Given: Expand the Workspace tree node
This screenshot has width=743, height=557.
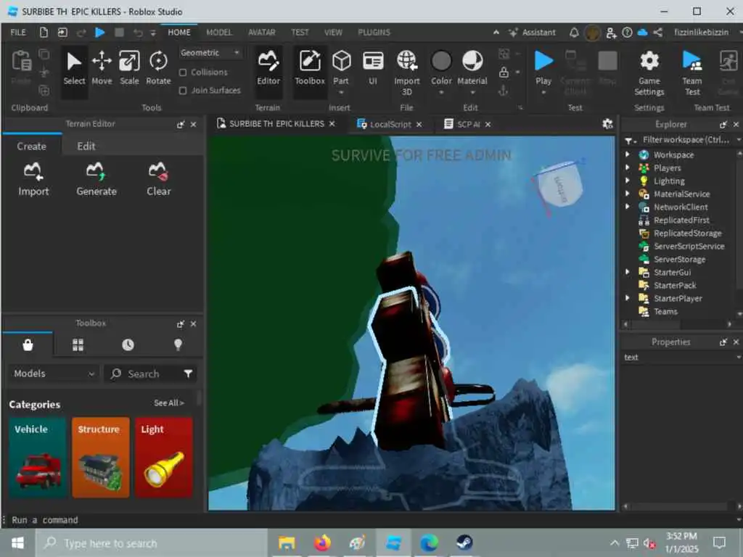Looking at the screenshot, I should 628,154.
